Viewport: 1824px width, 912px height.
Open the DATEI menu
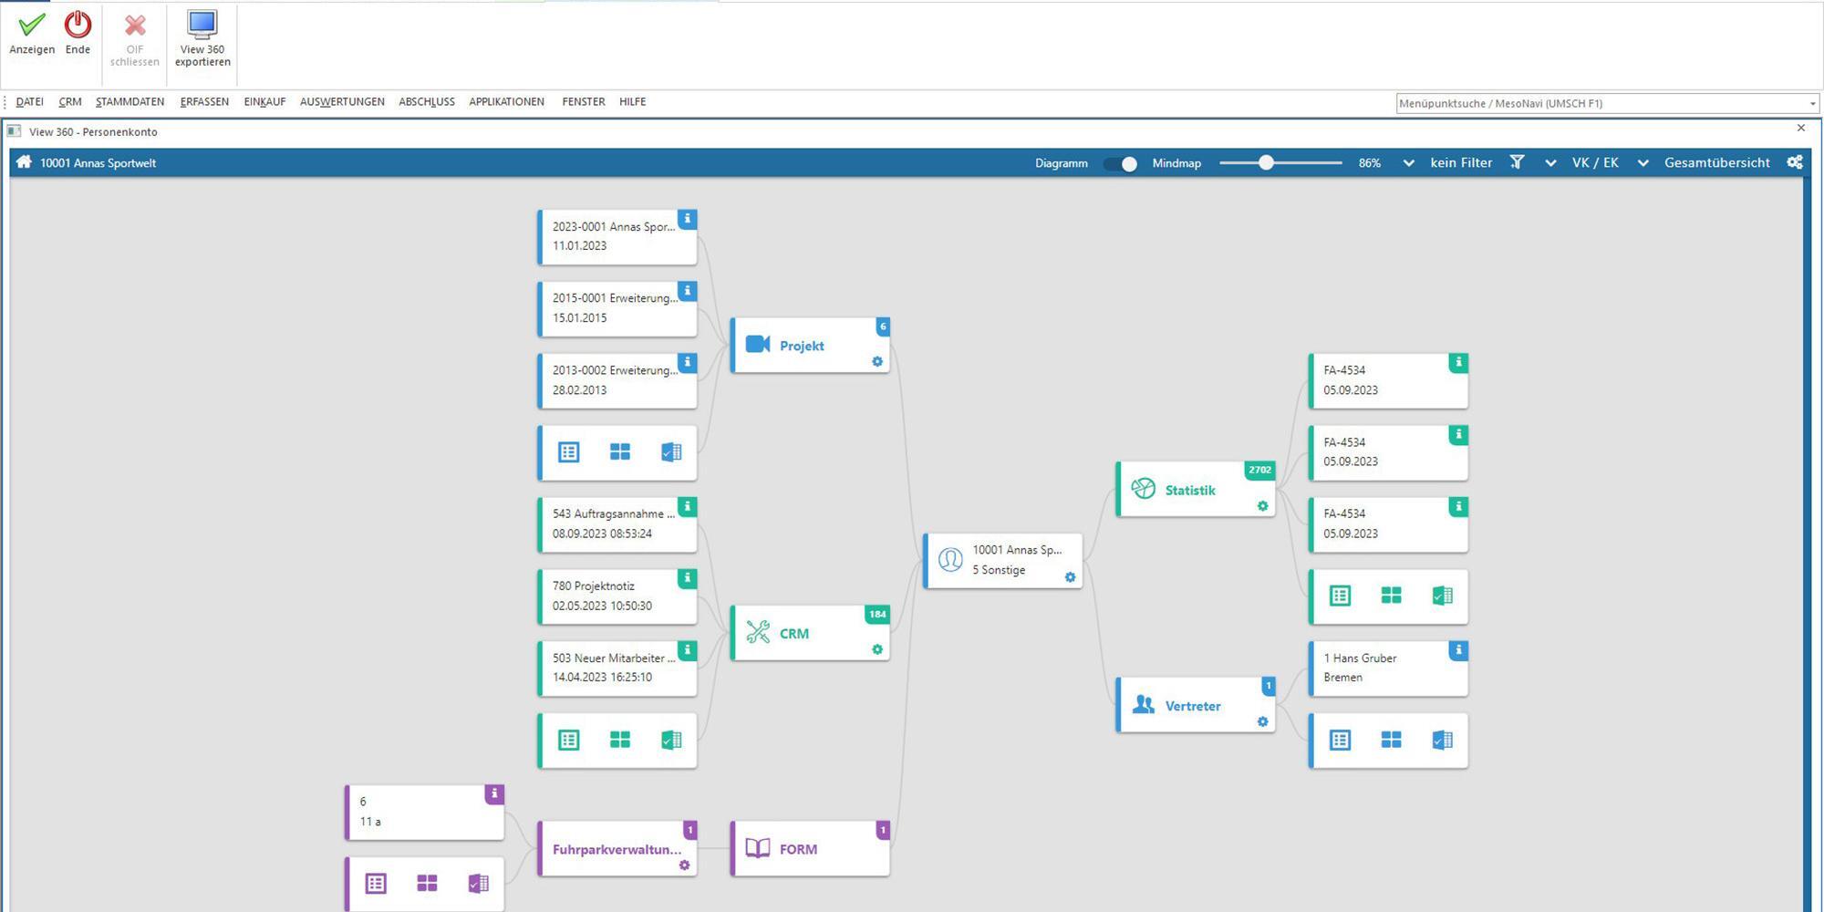pos(29,102)
